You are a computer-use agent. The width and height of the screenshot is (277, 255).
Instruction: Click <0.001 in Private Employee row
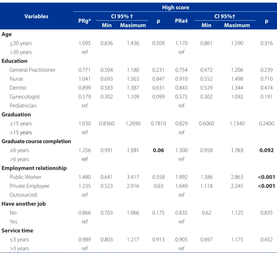point(267,186)
